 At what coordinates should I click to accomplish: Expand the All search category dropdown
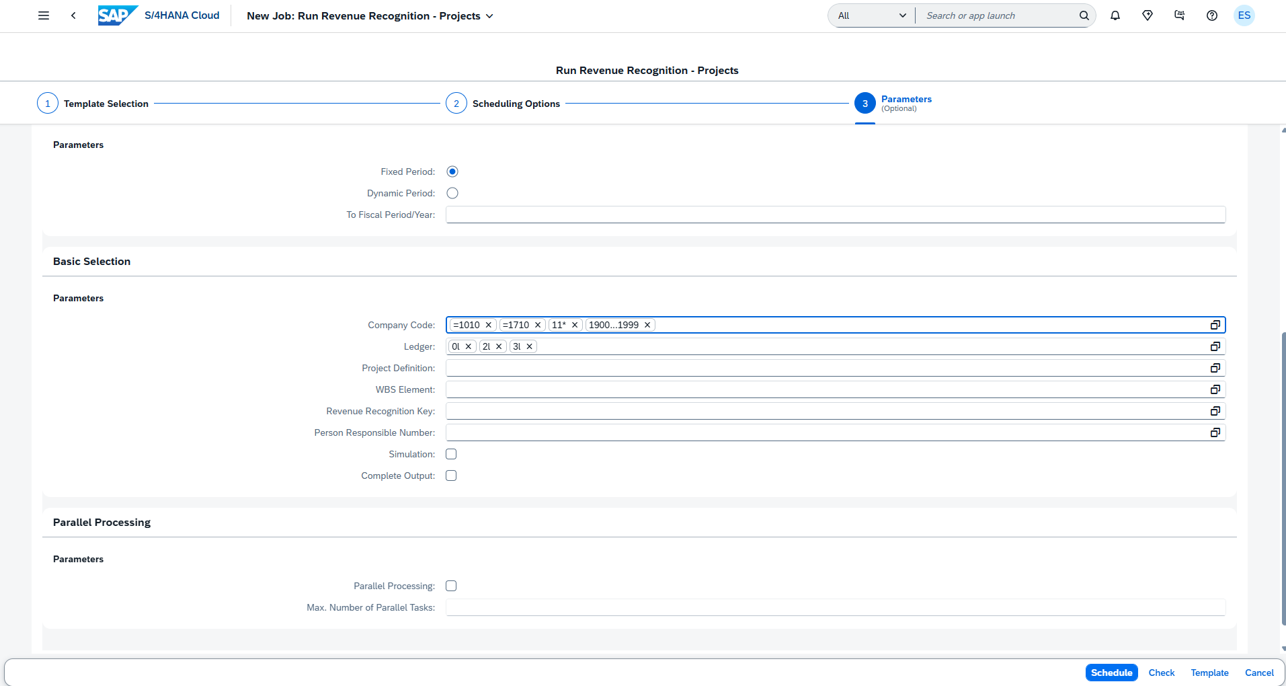click(872, 15)
